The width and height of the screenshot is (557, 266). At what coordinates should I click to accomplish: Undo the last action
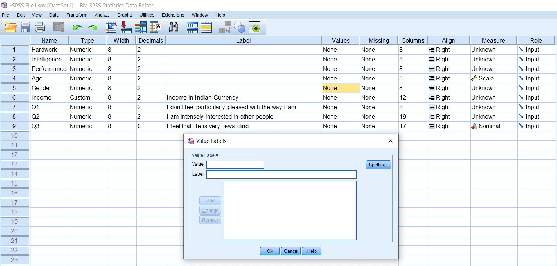coord(77,27)
